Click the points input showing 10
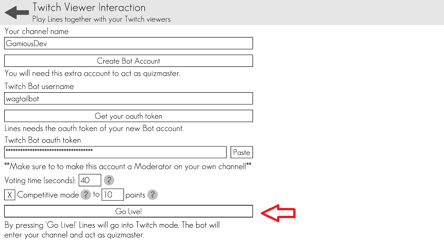444x249 pixels. point(112,195)
